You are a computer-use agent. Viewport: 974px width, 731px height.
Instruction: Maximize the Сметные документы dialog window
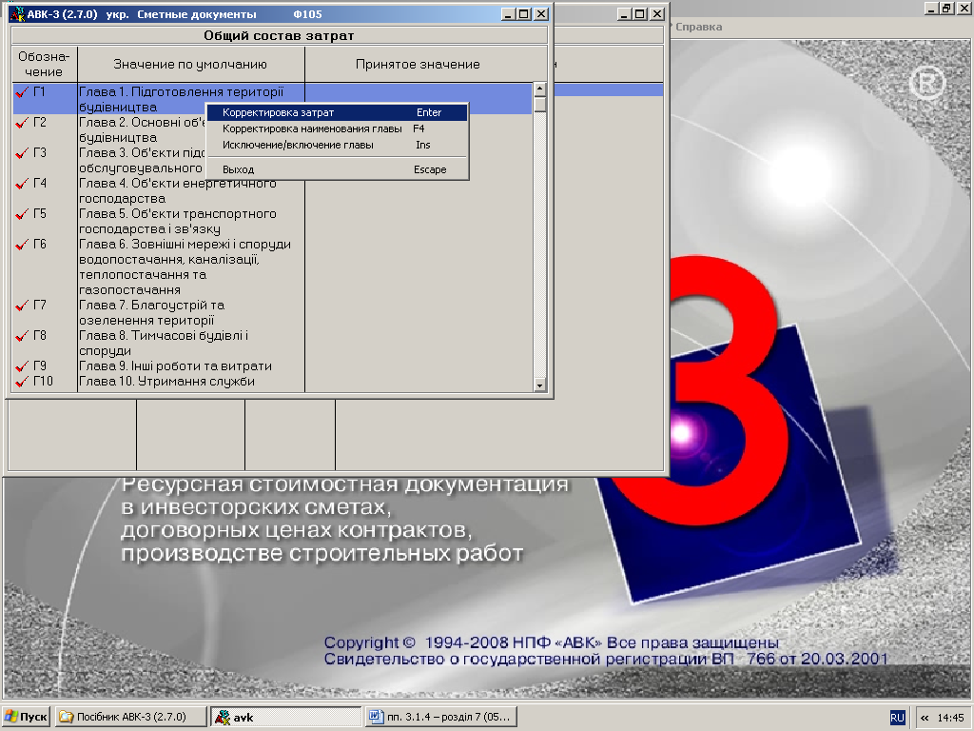(x=524, y=13)
